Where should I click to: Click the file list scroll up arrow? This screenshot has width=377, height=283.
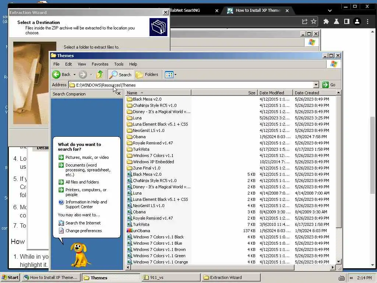(x=339, y=92)
